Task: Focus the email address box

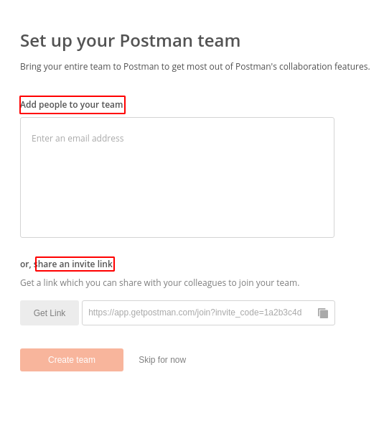Action: tap(177, 177)
